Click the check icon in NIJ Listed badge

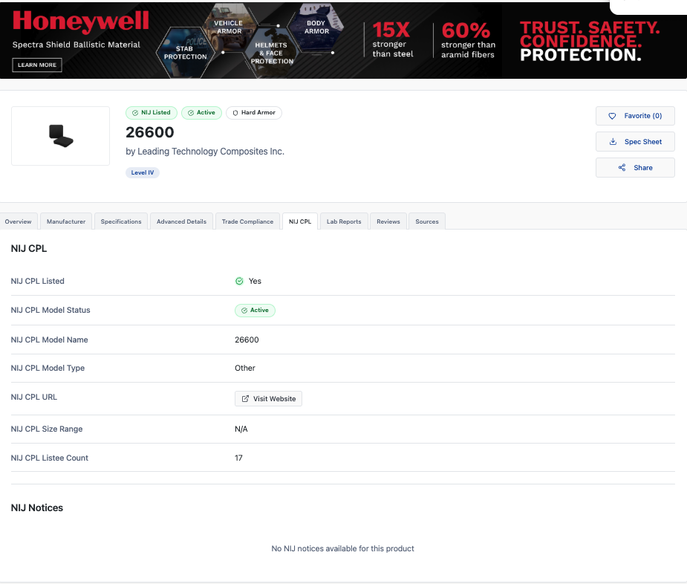[x=135, y=113]
